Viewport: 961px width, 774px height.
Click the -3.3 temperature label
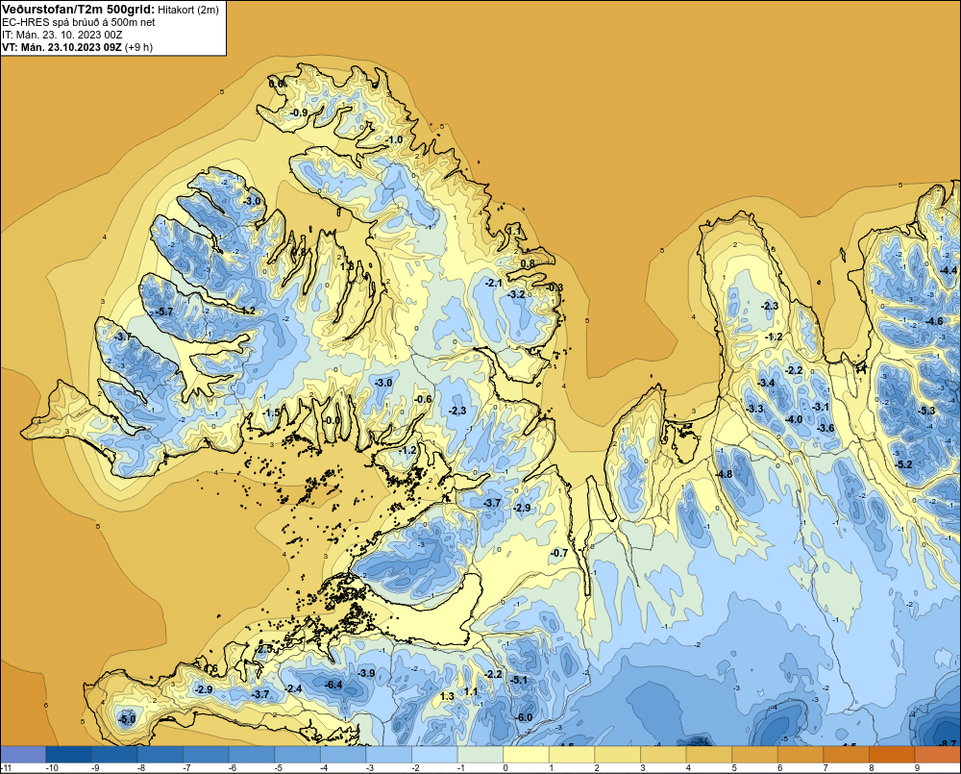pyautogui.click(x=754, y=409)
